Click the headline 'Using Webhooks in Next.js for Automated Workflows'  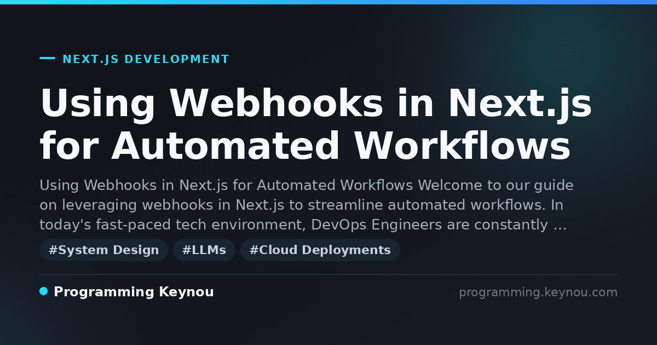click(x=316, y=124)
